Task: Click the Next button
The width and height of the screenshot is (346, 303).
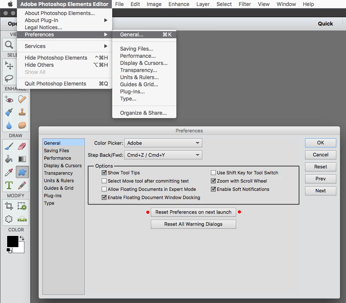Action: (320, 191)
